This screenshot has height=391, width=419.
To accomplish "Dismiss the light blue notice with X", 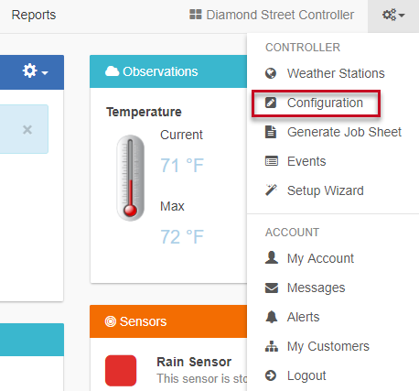I will tap(27, 130).
